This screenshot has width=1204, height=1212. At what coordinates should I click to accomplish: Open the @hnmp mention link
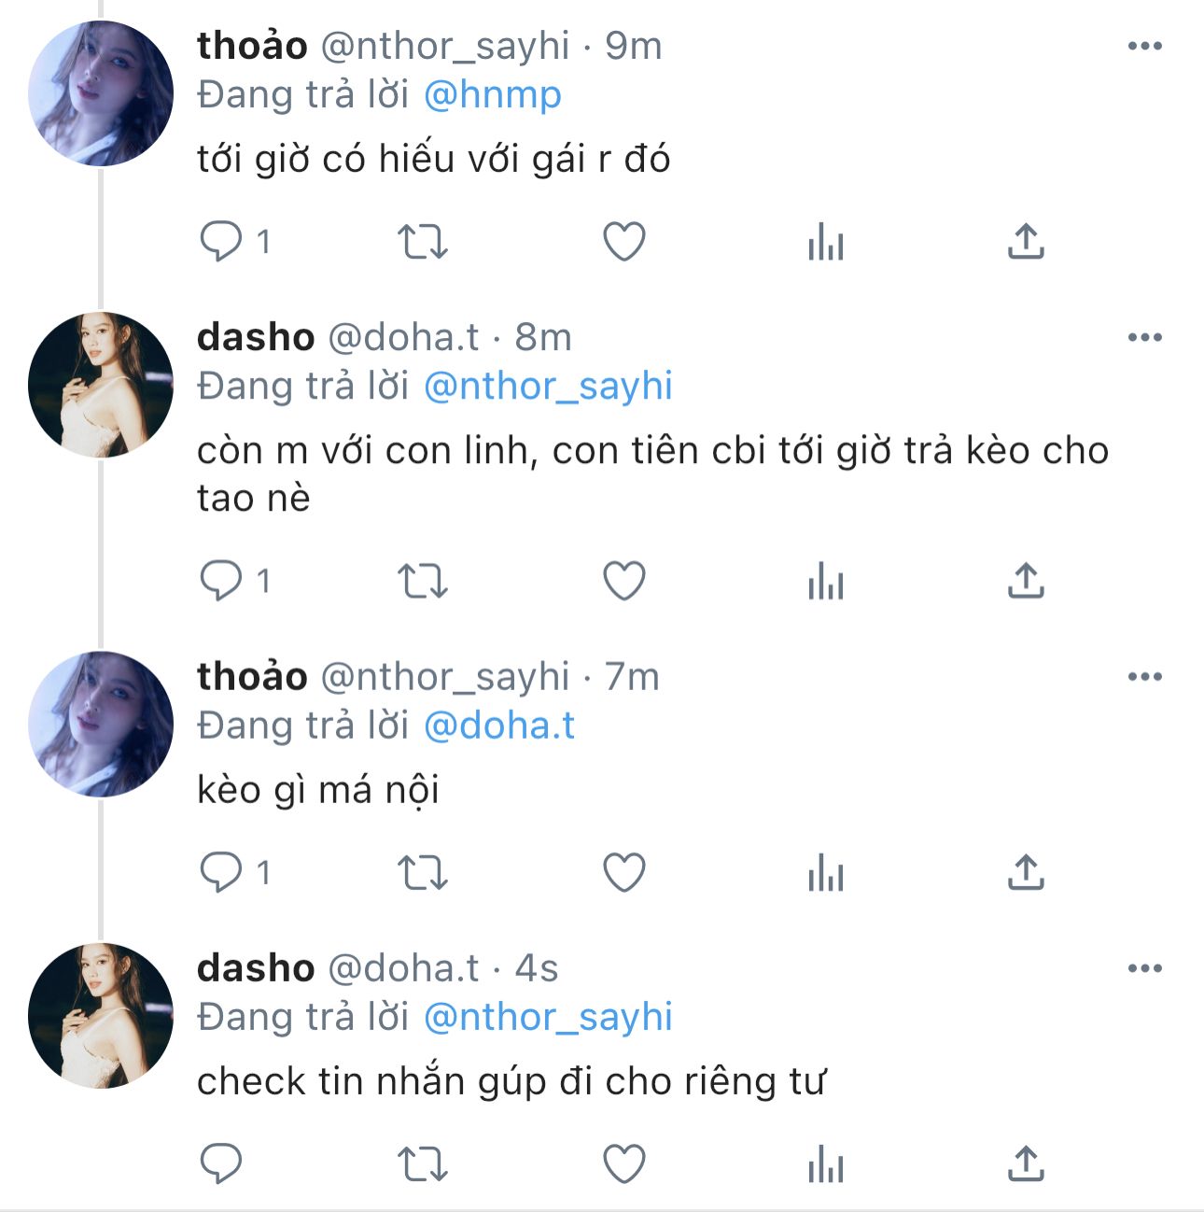pos(493,95)
